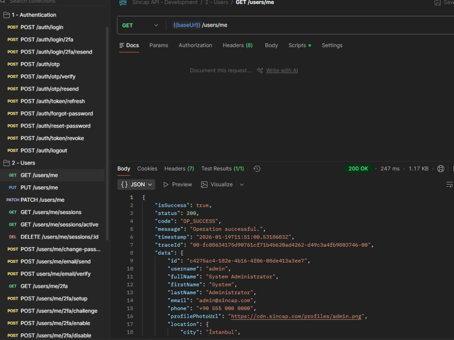The image size is (454, 340).
Task: Switch to response Cookies tab
Action: (147, 169)
